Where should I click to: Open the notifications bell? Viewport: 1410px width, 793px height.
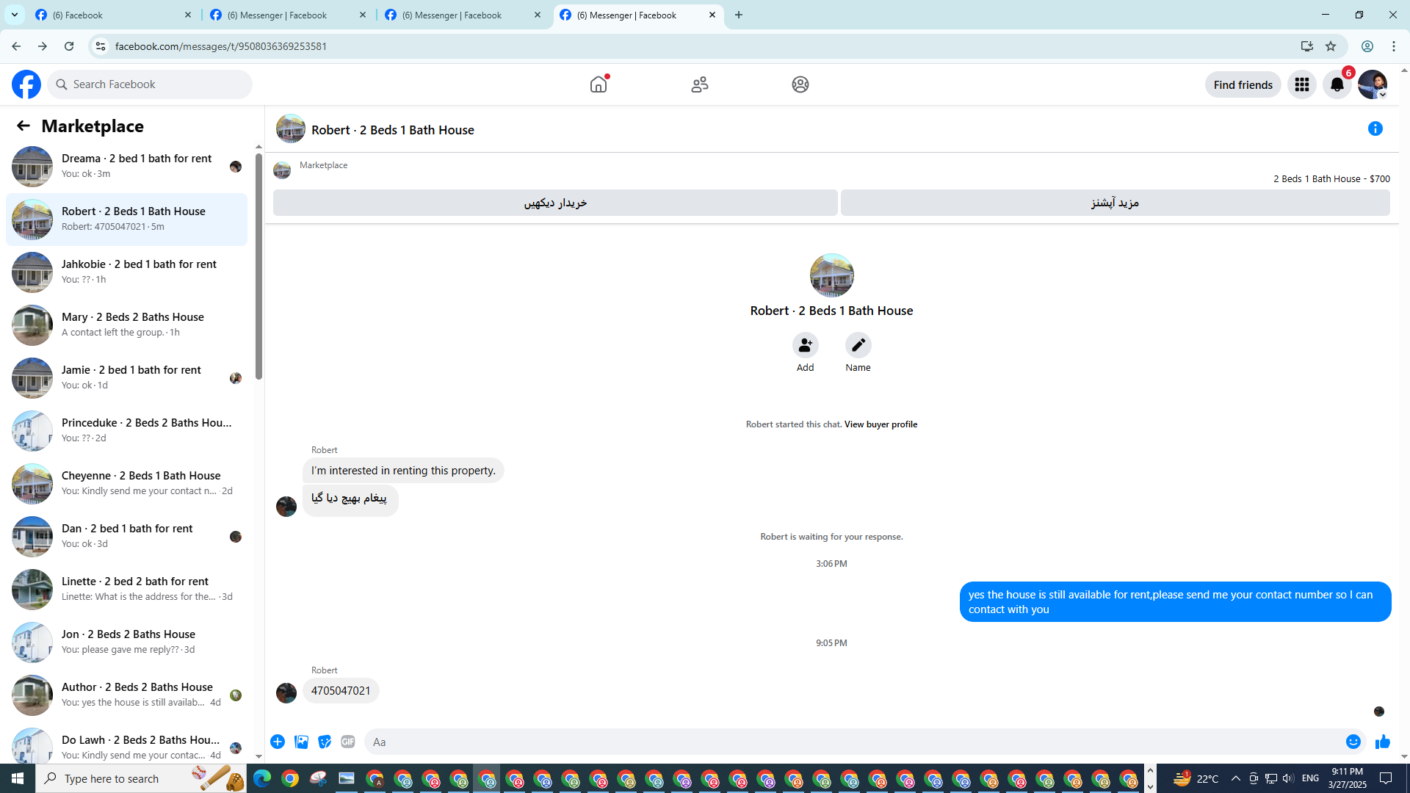(x=1337, y=84)
